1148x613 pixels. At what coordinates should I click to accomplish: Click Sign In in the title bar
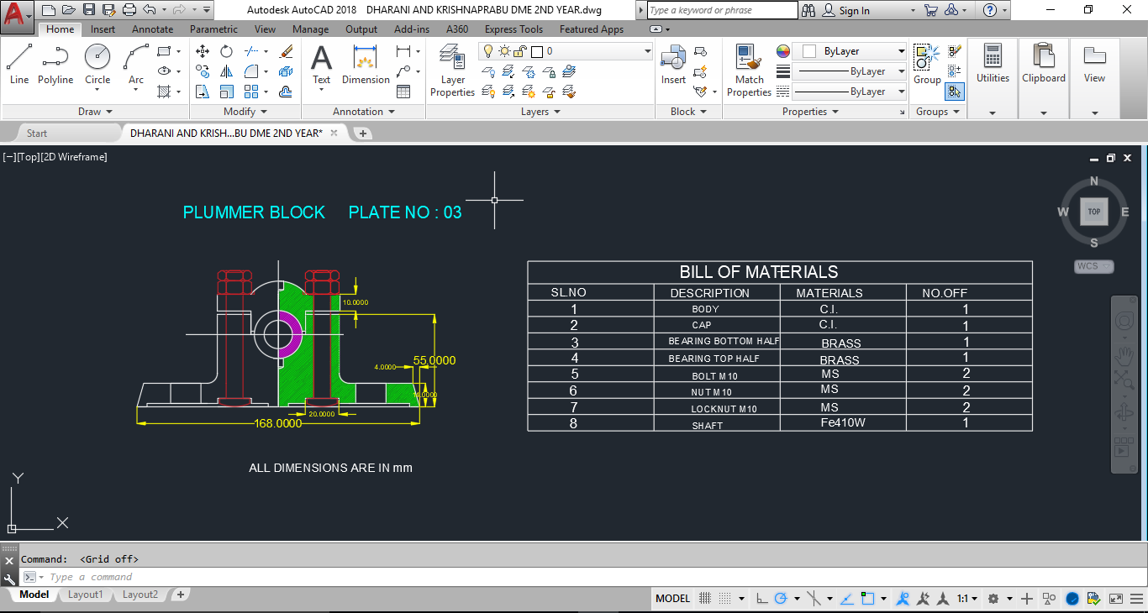(x=854, y=10)
